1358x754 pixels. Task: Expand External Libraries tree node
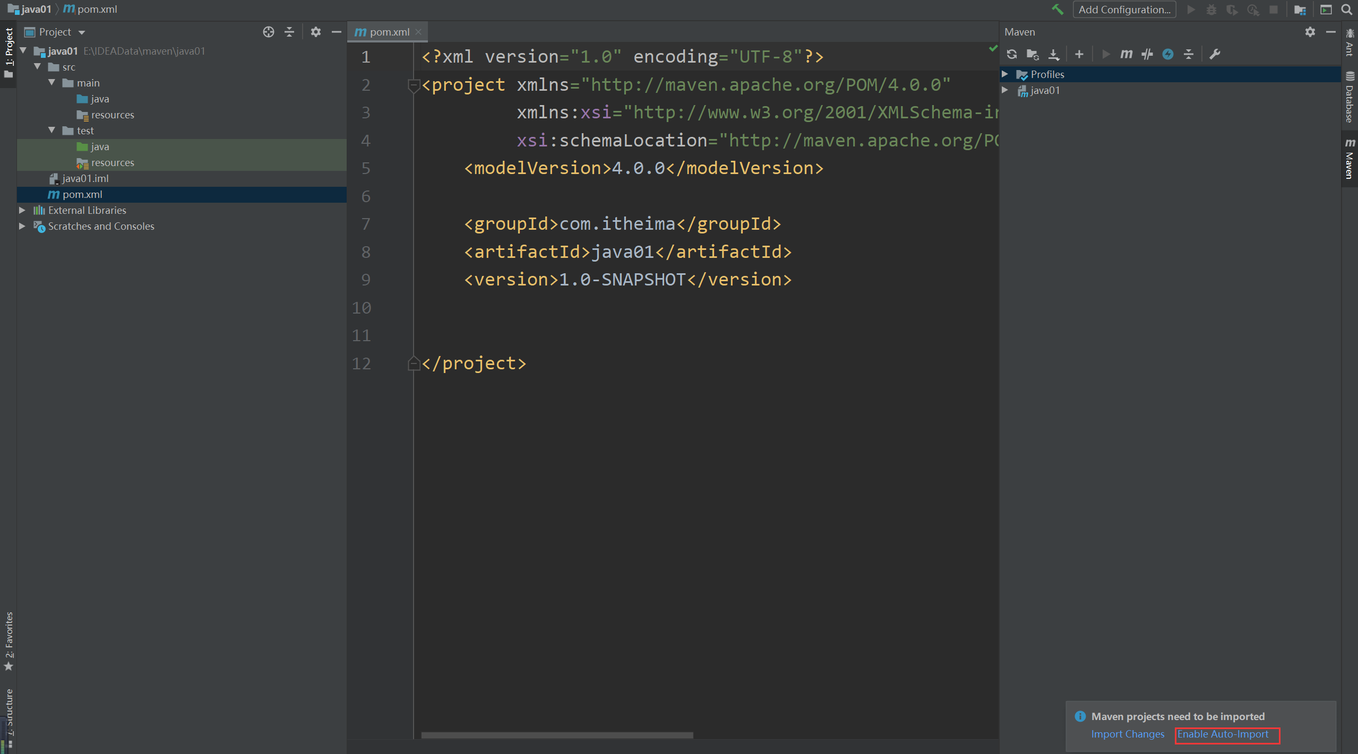(22, 210)
